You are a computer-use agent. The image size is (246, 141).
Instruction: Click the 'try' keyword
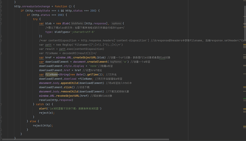coord(35,19)
